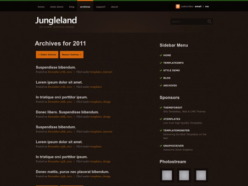The image size is (248, 186).
Task: Open second Photostream thumbnail
Action: 184,175
